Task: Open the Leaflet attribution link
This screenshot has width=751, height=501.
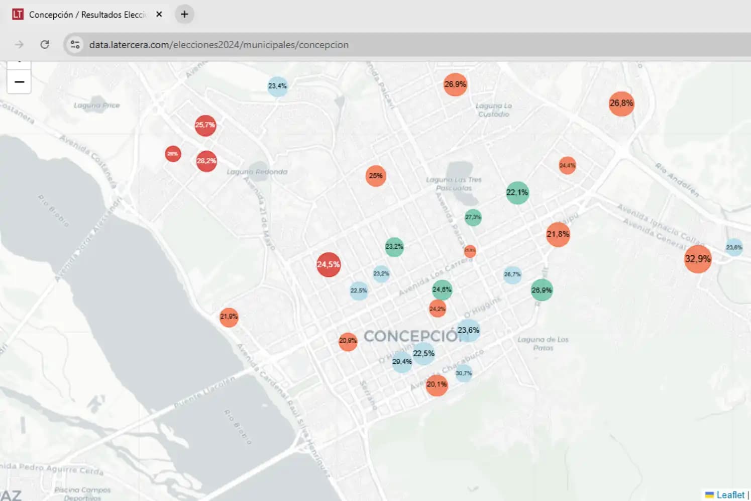Action: pyautogui.click(x=730, y=495)
